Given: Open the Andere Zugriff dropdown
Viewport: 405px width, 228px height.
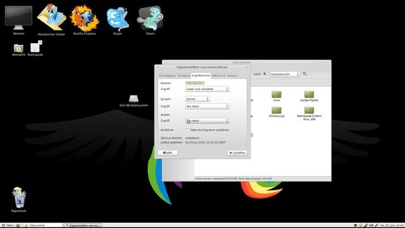Looking at the screenshot, I should (x=207, y=121).
